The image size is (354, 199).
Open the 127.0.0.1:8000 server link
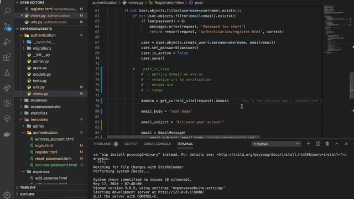coord(181,192)
